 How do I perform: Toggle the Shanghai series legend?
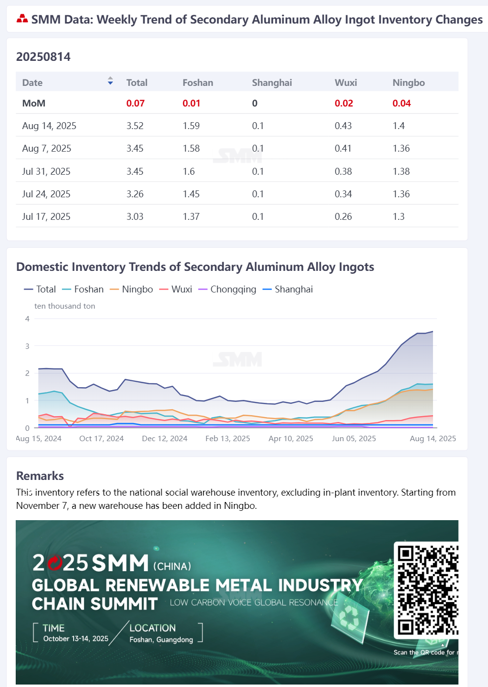(x=287, y=289)
